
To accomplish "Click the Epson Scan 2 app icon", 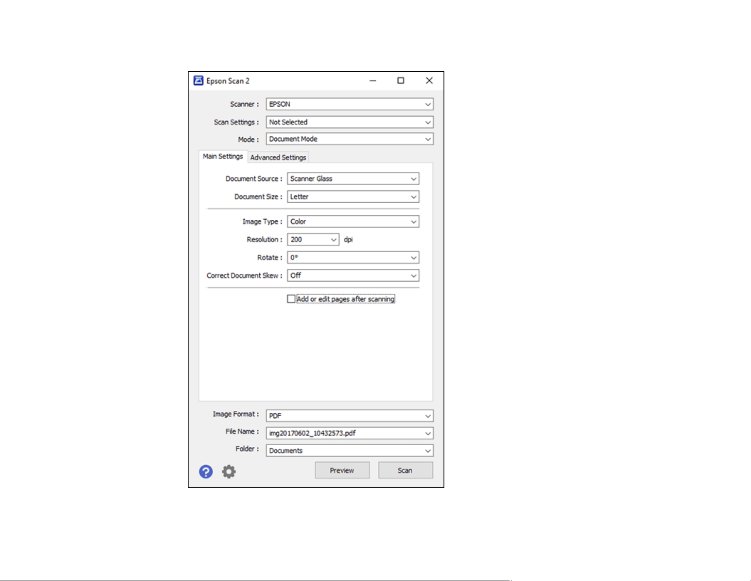I will click(x=198, y=81).
